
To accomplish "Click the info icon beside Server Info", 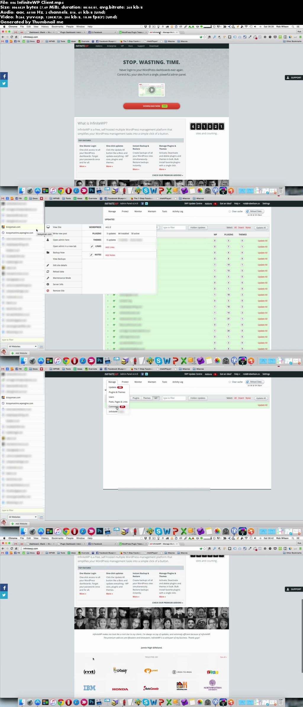I will pos(48,284).
